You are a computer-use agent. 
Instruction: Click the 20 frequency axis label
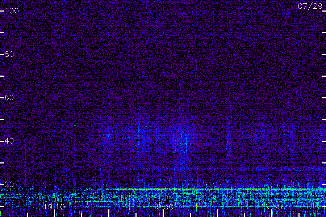(9, 184)
